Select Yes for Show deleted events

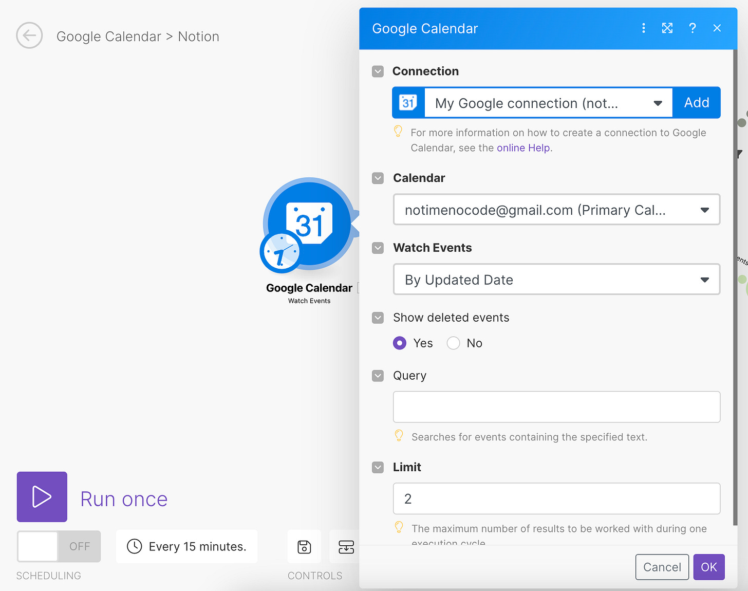click(400, 343)
